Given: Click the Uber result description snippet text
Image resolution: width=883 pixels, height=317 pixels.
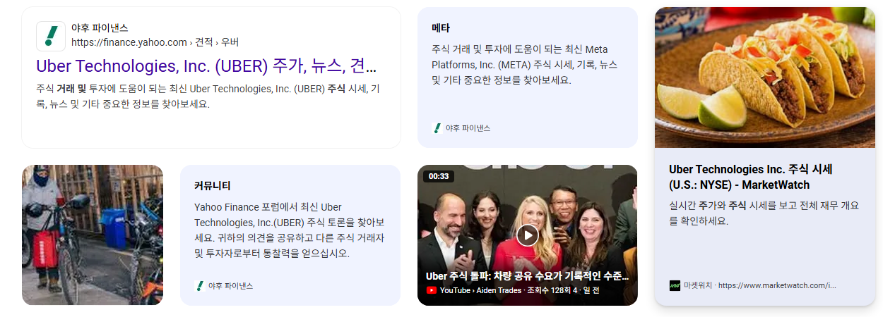Looking at the screenshot, I should (x=208, y=97).
